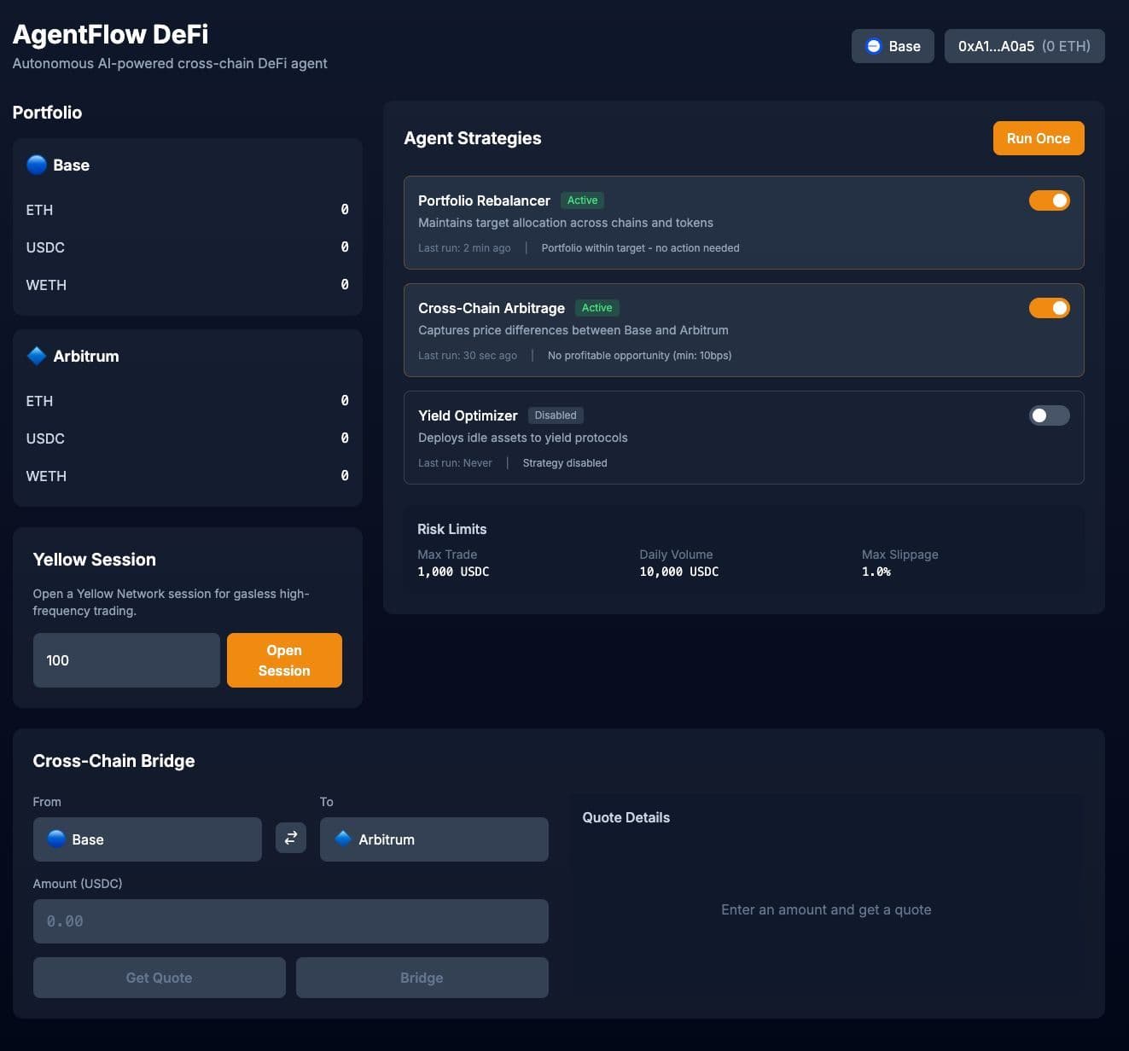This screenshot has width=1129, height=1051.
Task: Open the wallet 0xA1...A0a5 account button
Action: 1025,46
